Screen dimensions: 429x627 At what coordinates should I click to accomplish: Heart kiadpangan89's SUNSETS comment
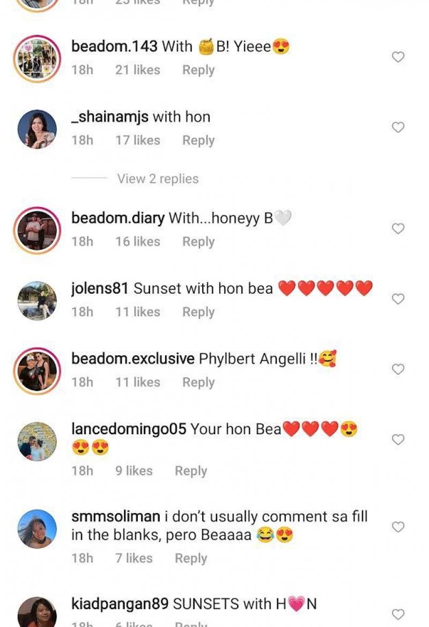[398, 614]
